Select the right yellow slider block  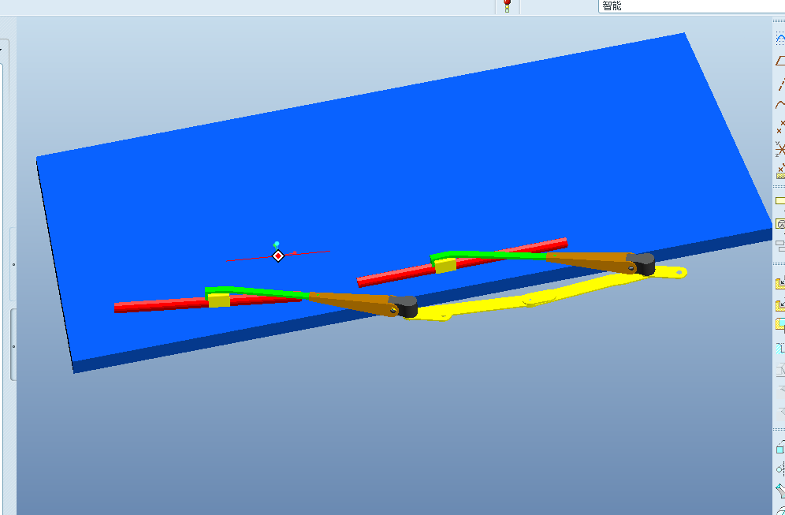click(445, 266)
